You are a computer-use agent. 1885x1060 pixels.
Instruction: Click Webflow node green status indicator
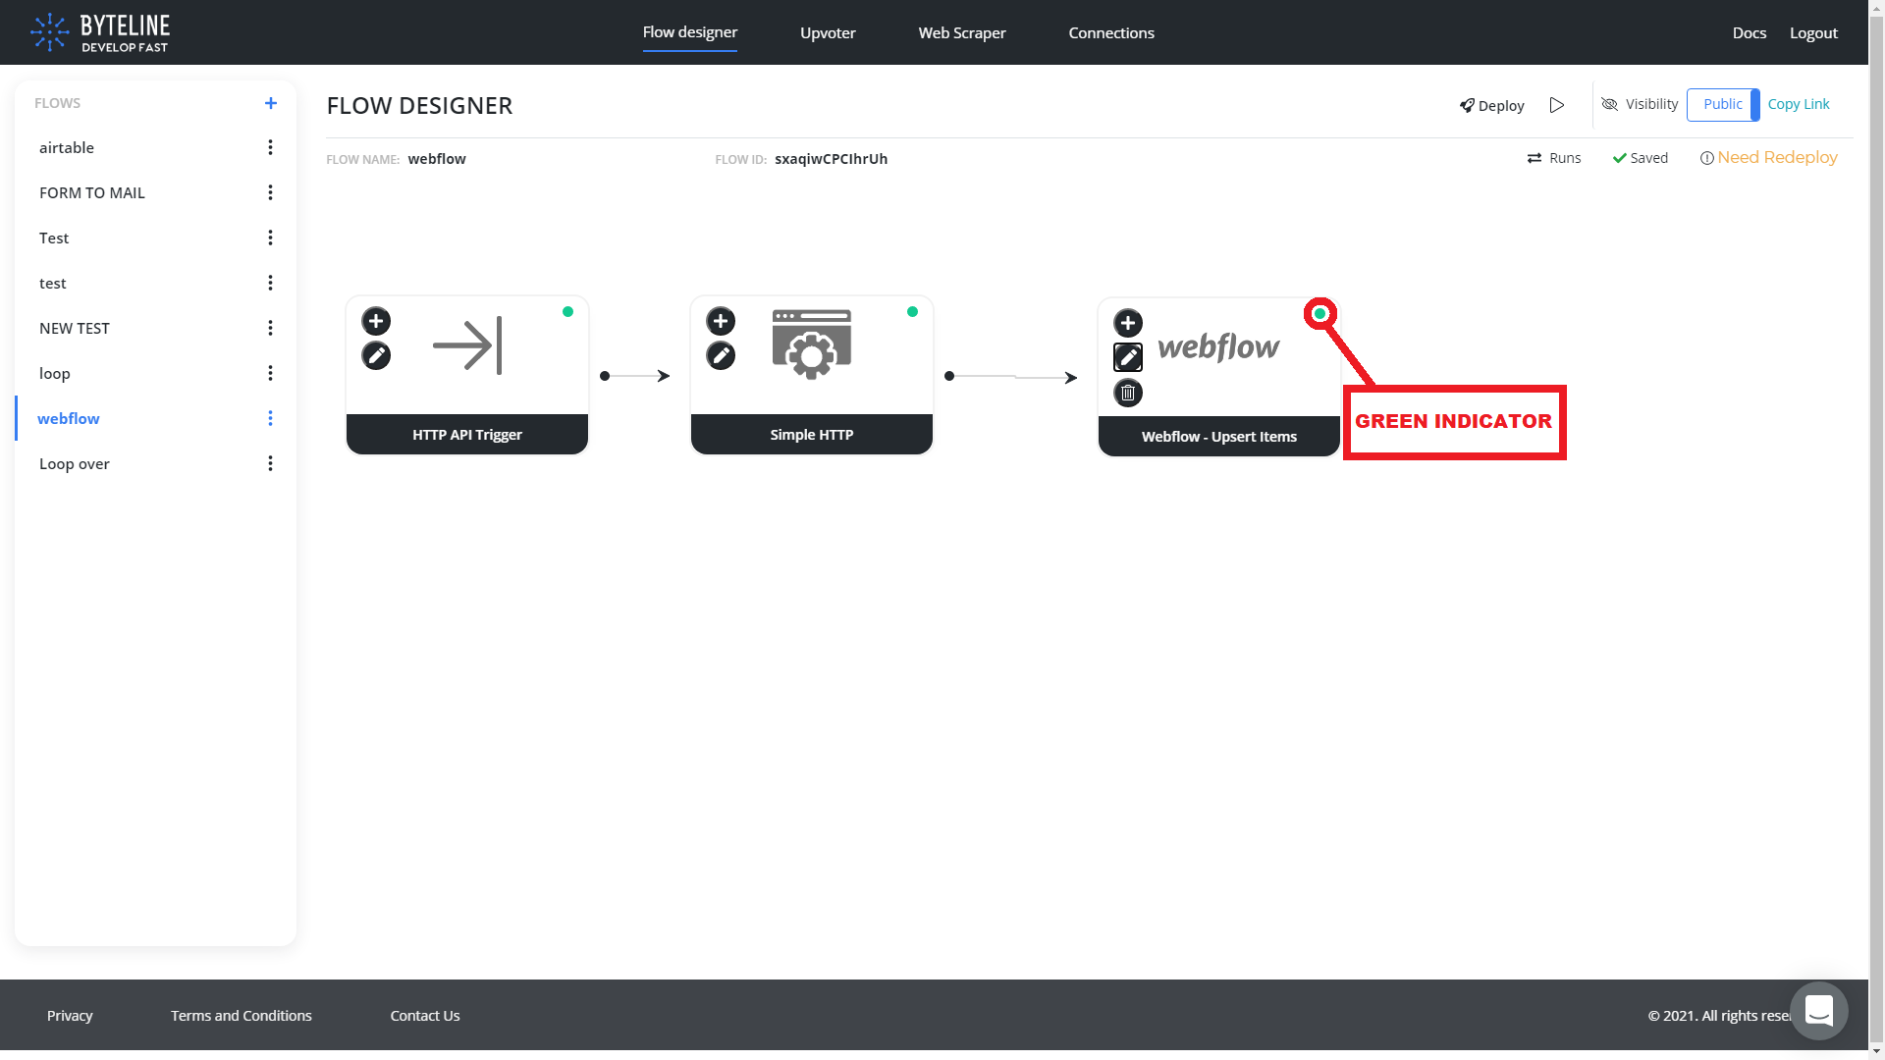[x=1319, y=313]
